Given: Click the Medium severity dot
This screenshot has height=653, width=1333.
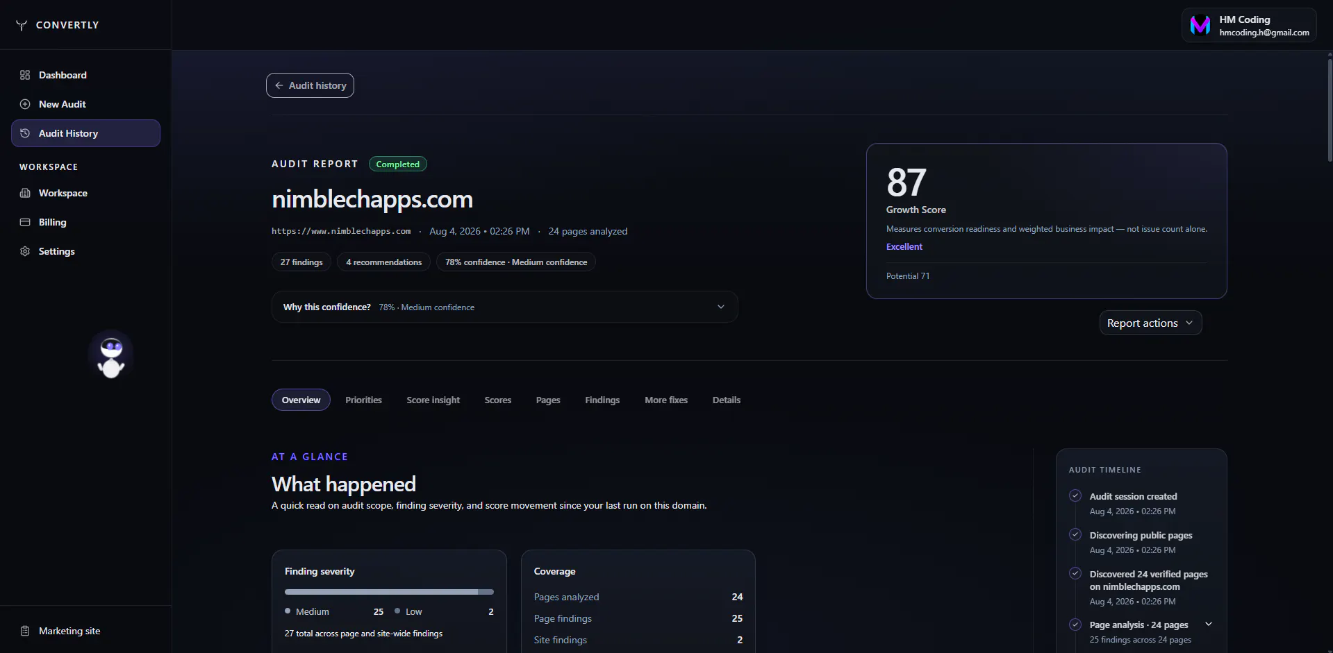Looking at the screenshot, I should pos(288,611).
